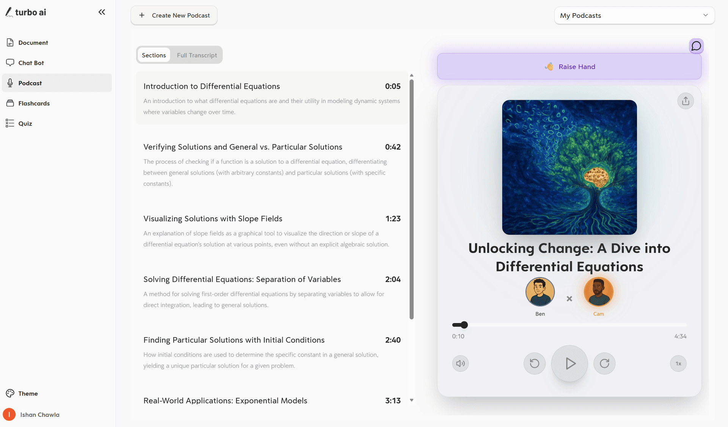
Task: Click the 0:42 timestamp
Action: (393, 147)
